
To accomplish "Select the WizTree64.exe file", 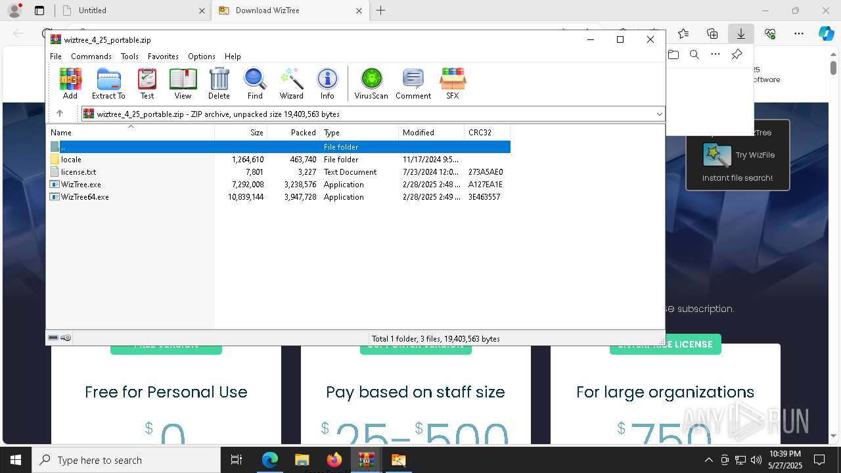I will pyautogui.click(x=279, y=197).
